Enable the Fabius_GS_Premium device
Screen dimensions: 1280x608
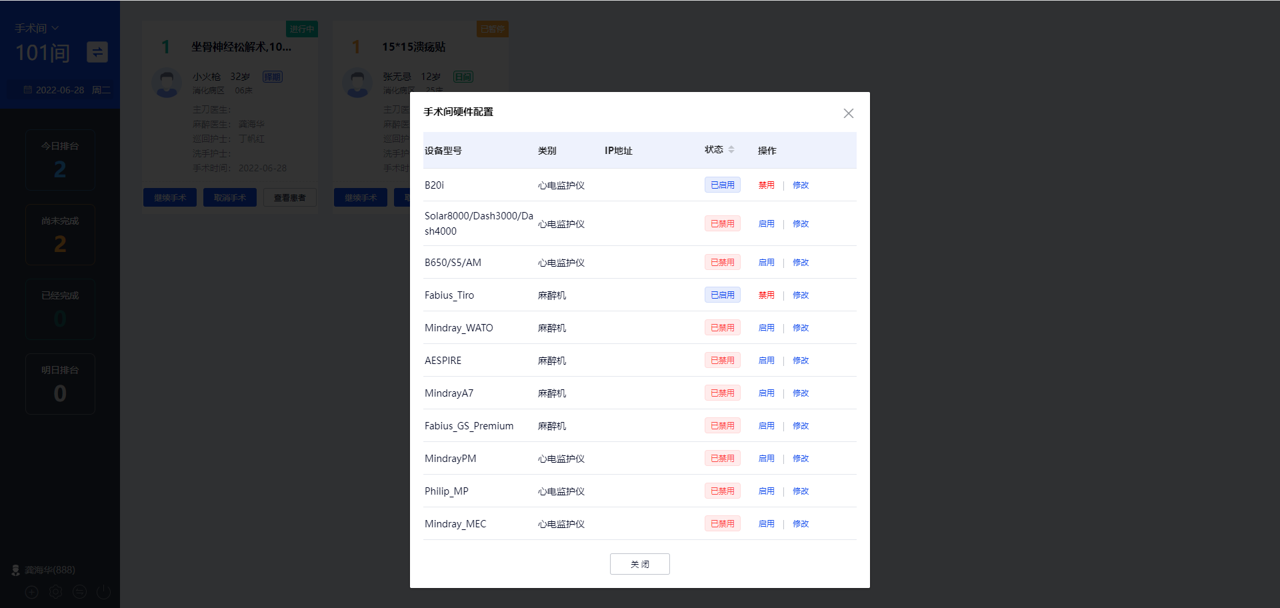click(766, 426)
